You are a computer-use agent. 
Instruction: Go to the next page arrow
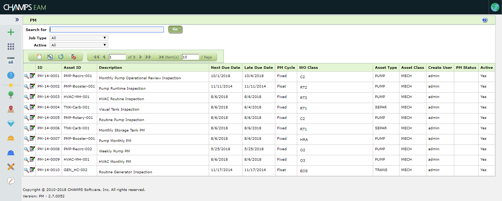(140, 57)
